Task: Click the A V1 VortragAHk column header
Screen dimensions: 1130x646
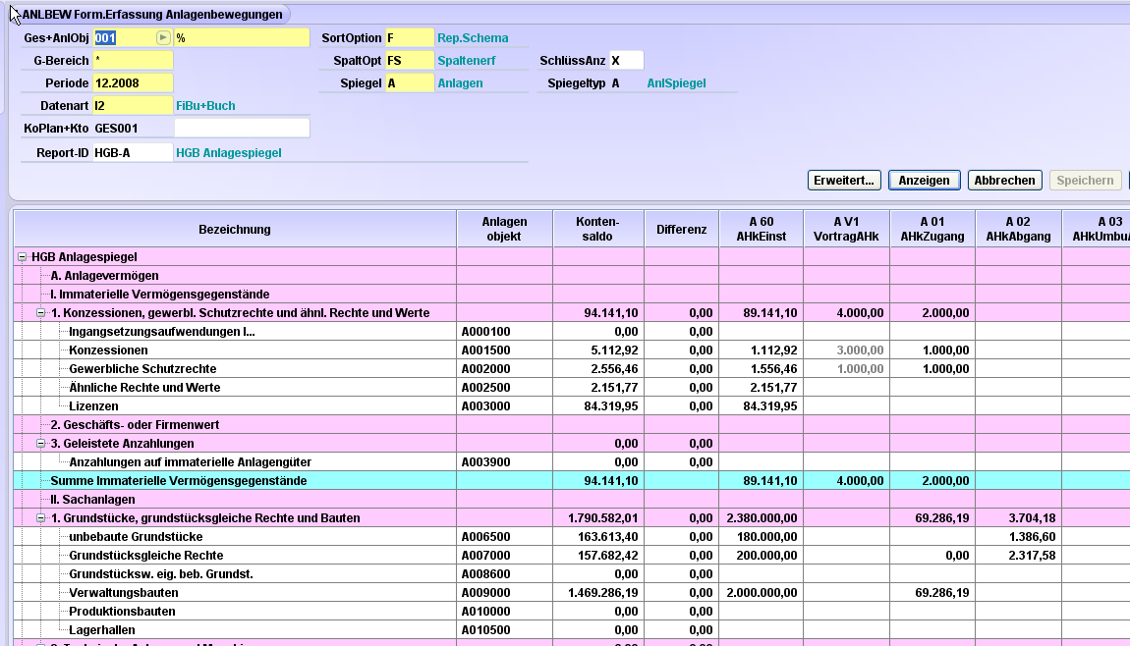Action: (847, 229)
